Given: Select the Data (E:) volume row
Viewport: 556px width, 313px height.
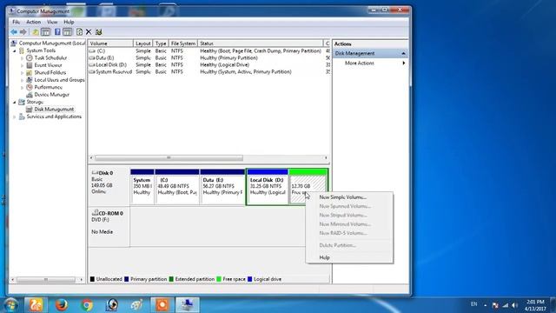Looking at the screenshot, I should 209,58.
